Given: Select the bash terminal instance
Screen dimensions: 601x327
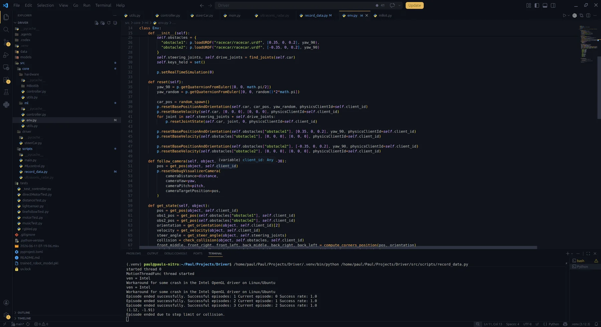Looking at the screenshot, I should (585, 261).
